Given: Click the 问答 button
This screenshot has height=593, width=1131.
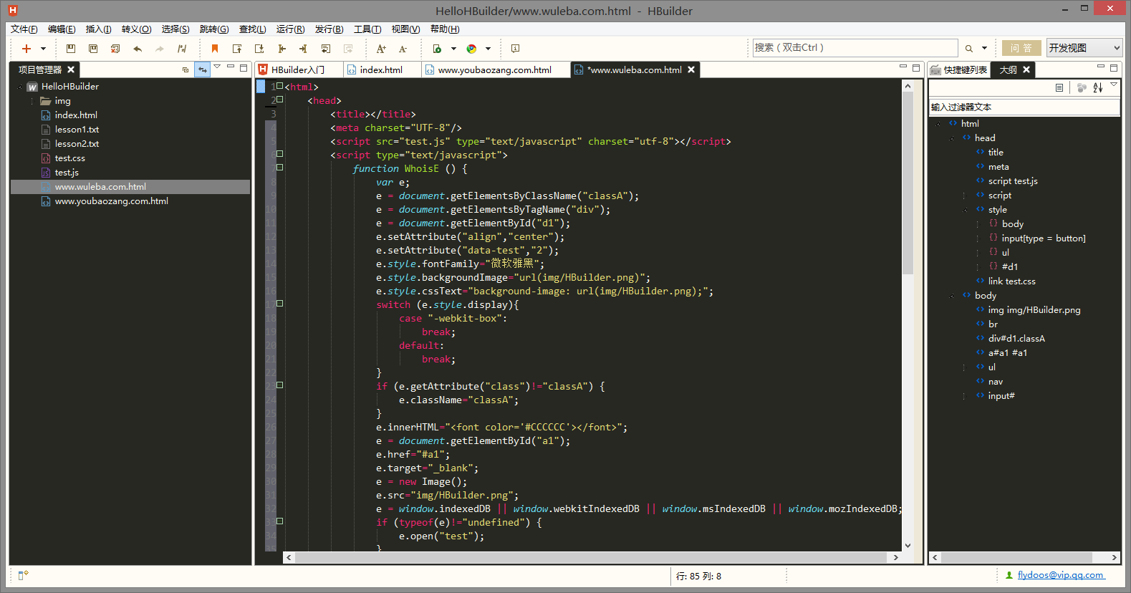Looking at the screenshot, I should point(1021,48).
